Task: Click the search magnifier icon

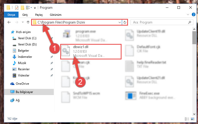Action: point(190,22)
